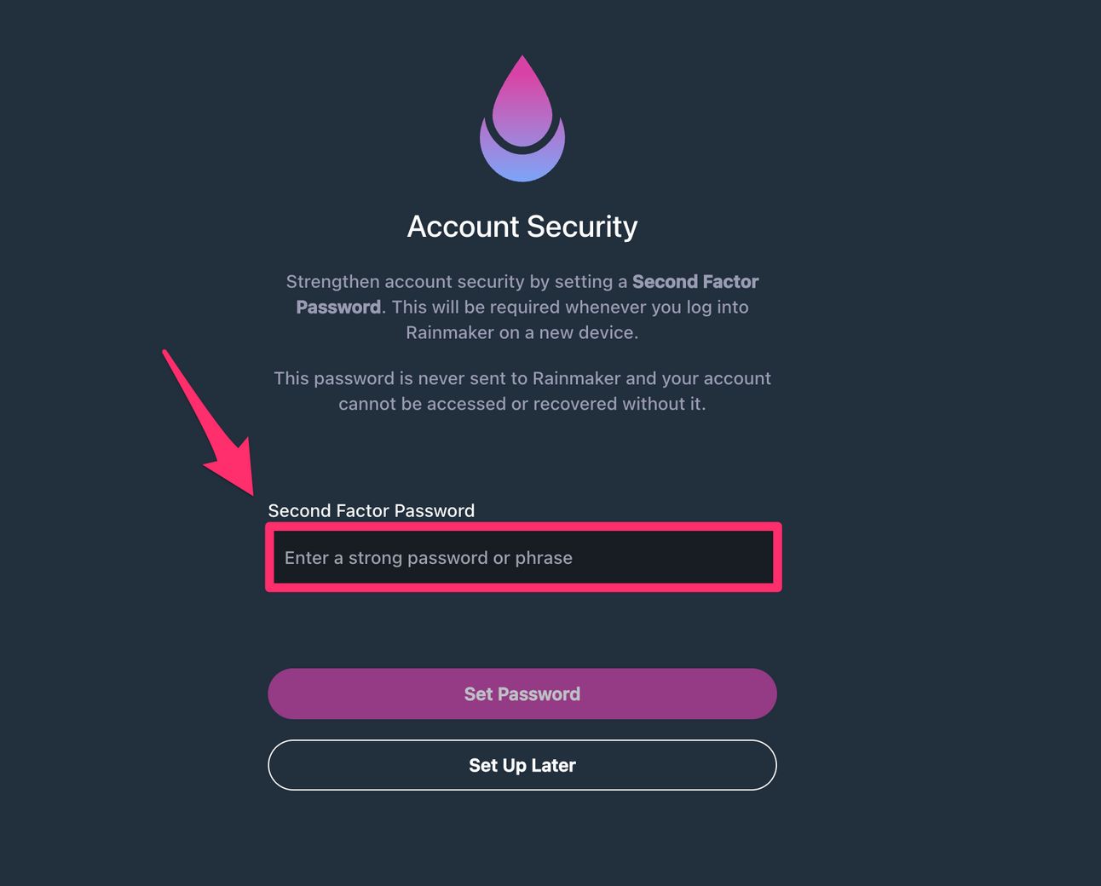Click the 'Rainmaker on a new device' line

(522, 333)
